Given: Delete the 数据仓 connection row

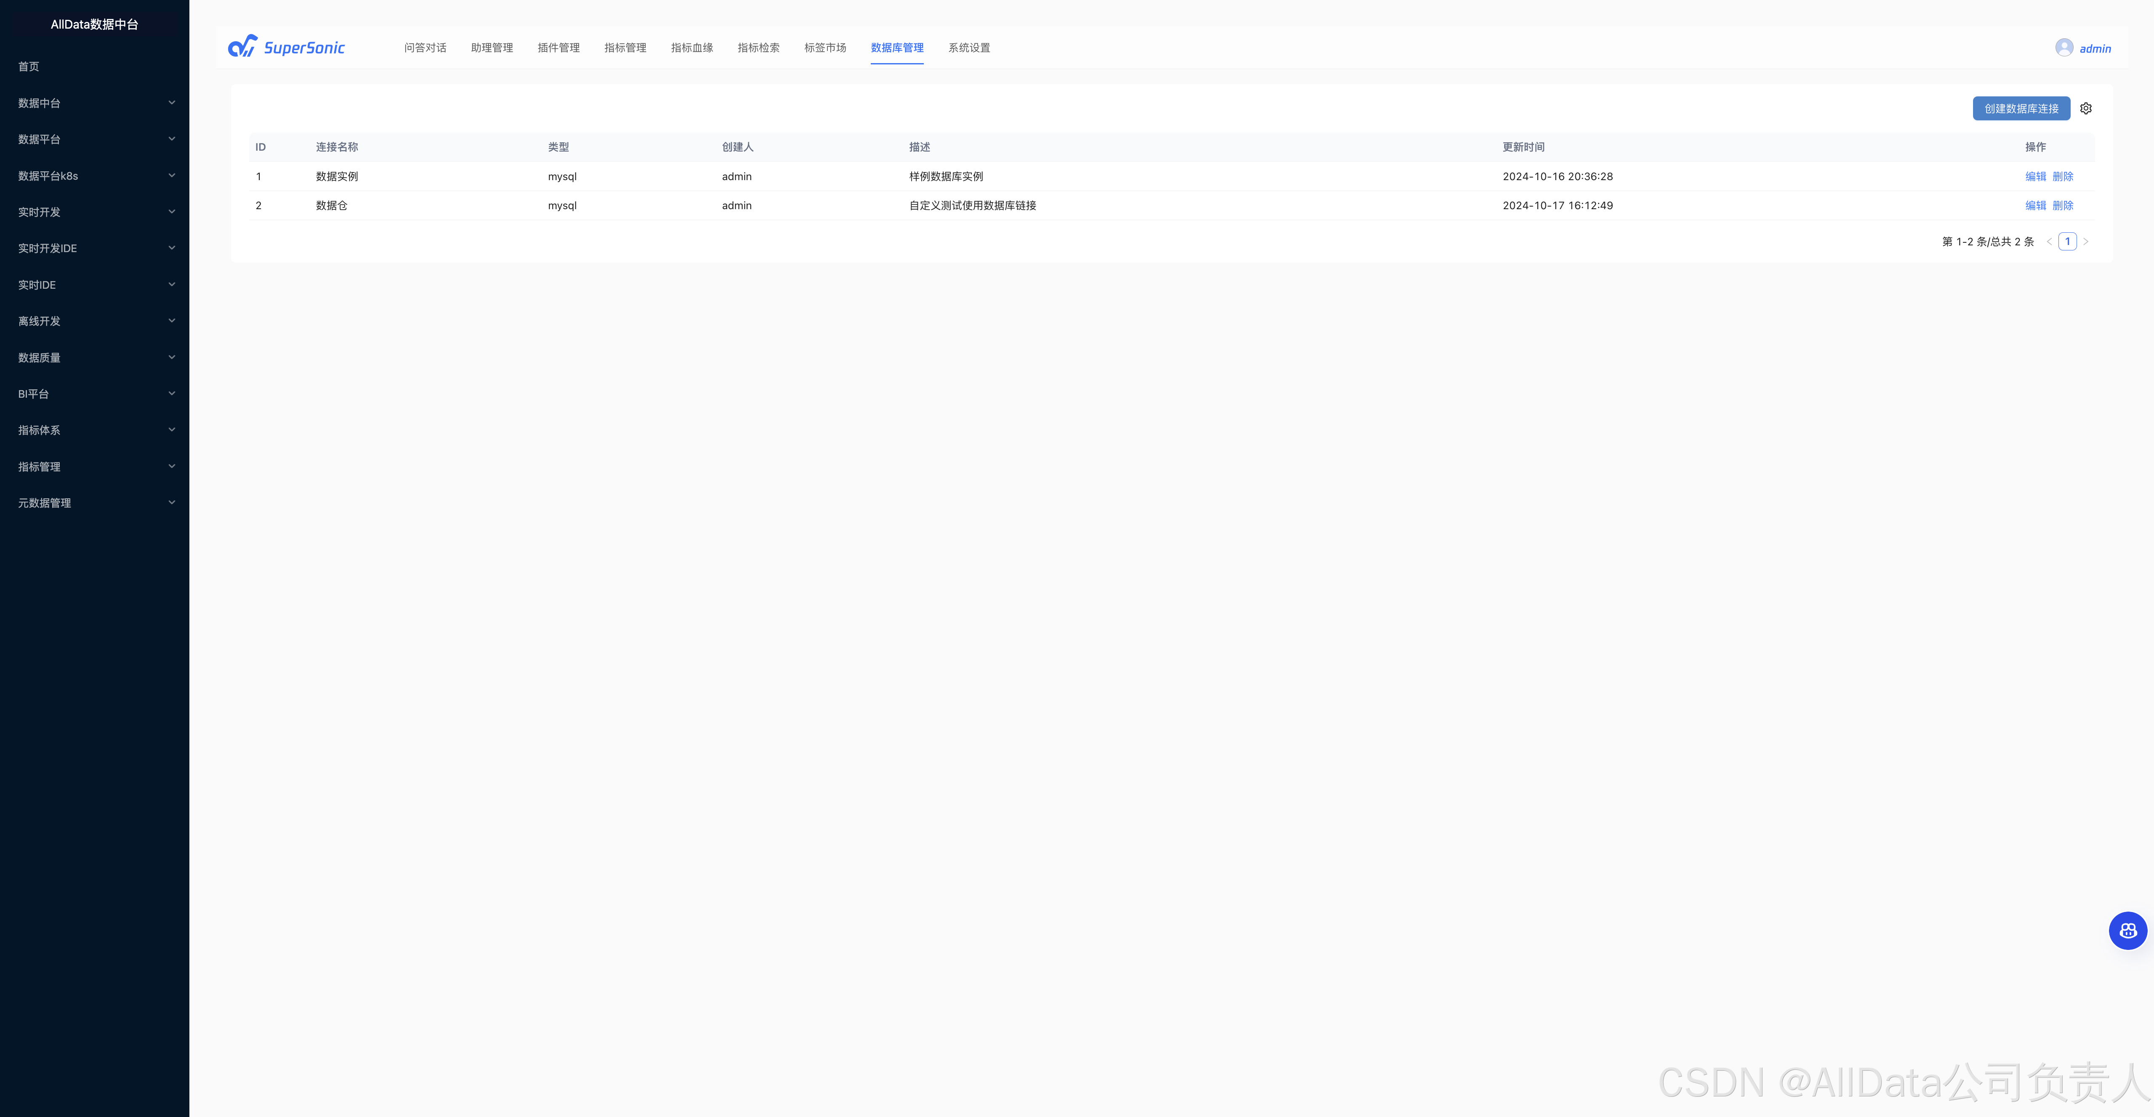Looking at the screenshot, I should 2062,206.
